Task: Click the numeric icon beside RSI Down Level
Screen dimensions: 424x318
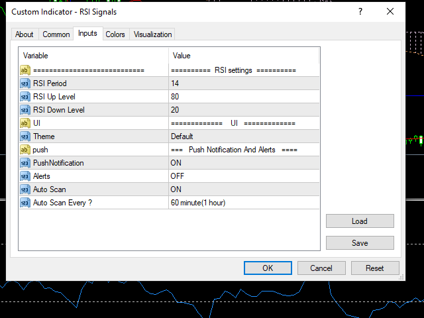Action: click(x=25, y=110)
